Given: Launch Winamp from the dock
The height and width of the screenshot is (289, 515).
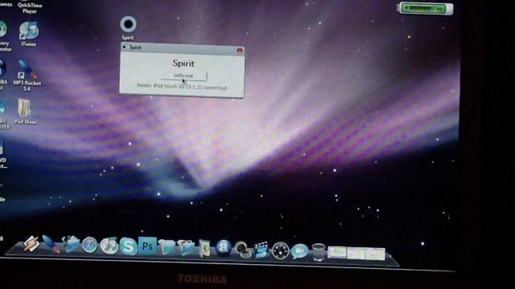Looking at the screenshot, I should (31, 243).
